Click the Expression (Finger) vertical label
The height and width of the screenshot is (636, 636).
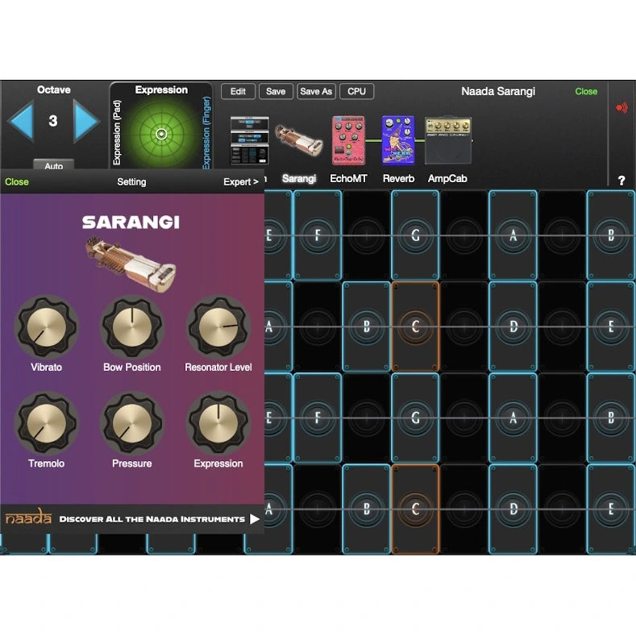[207, 133]
